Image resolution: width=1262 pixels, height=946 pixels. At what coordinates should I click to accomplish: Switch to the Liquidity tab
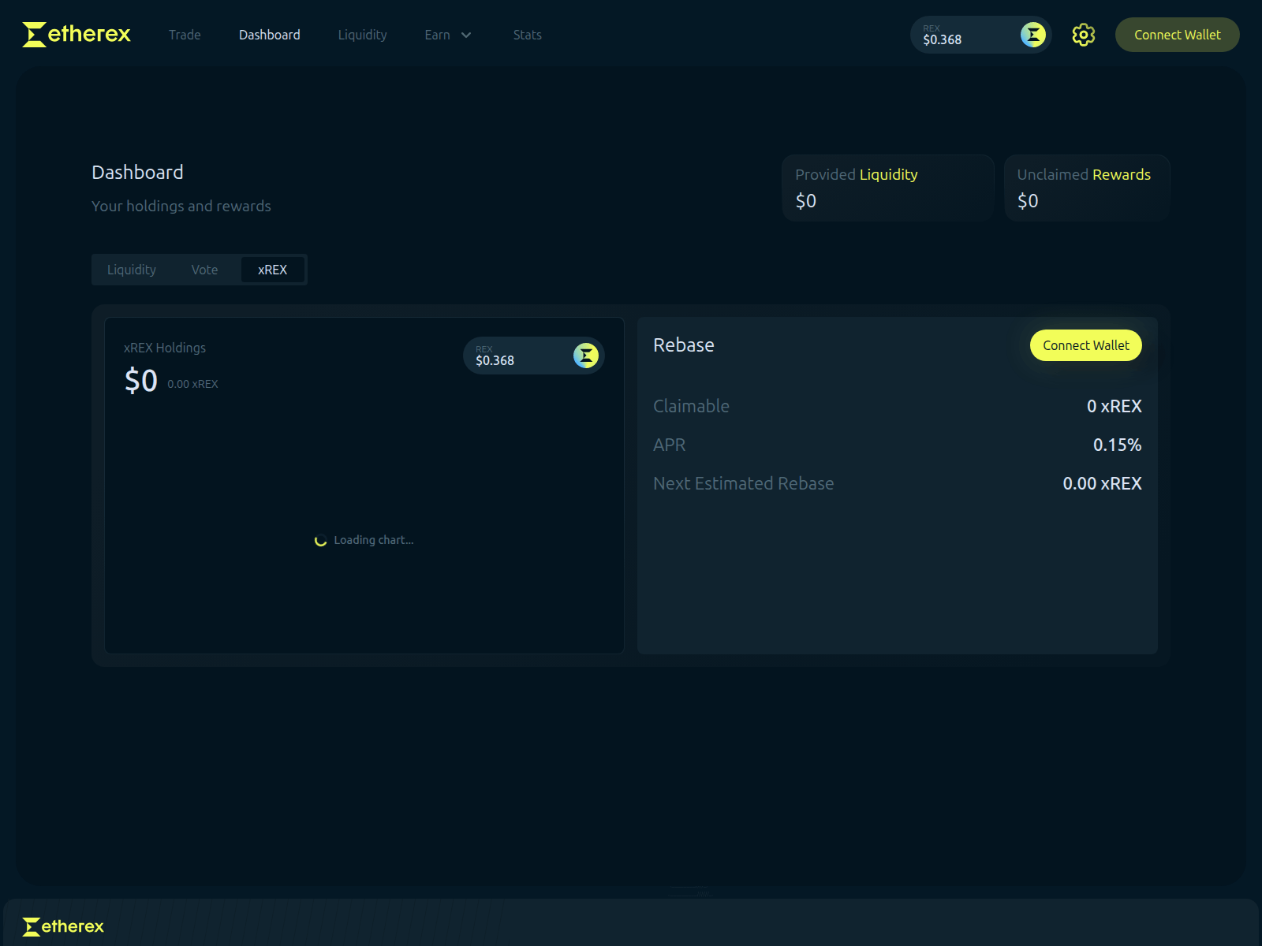click(132, 270)
